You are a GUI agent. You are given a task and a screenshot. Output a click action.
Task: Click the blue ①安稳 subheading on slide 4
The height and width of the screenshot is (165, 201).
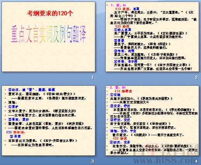tap(115, 95)
